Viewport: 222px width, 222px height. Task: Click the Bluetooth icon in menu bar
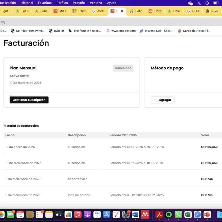pyautogui.click(x=199, y=3)
